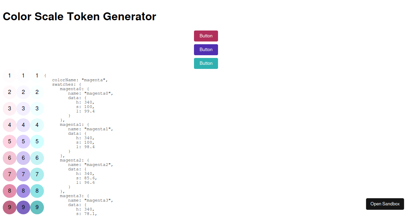The image size is (412, 216).
Task: Click the Color Scale Token Generator heading
Action: [79, 16]
